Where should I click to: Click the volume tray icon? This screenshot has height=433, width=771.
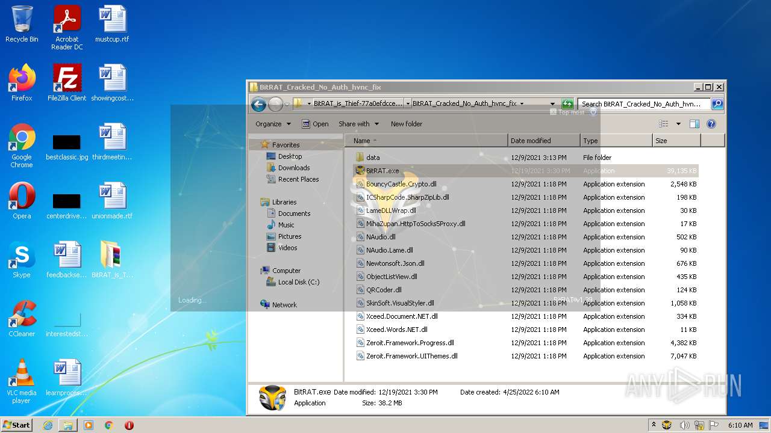click(x=684, y=425)
